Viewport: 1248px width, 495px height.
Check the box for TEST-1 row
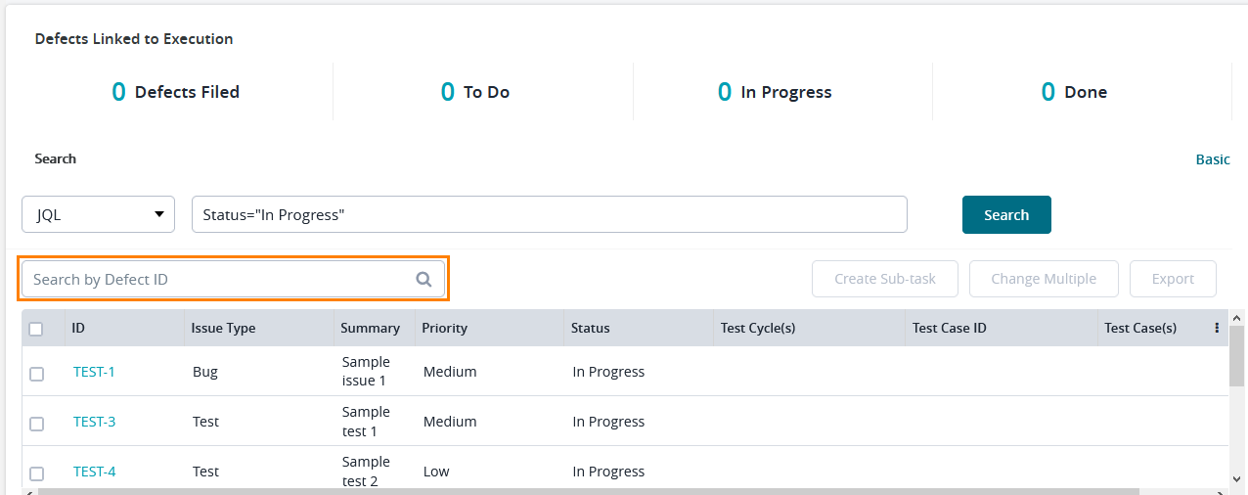36,373
